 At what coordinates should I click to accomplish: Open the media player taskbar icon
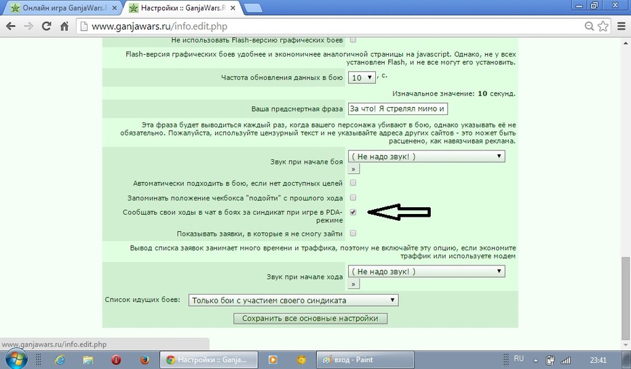click(273, 360)
